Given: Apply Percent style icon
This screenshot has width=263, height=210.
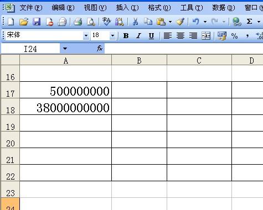Looking at the screenshot, I should click(234, 35).
